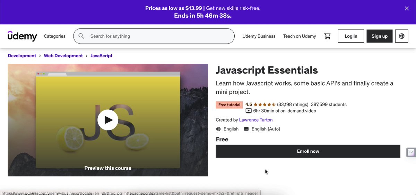Open the Categories menu
416x195 pixels.
(54, 36)
